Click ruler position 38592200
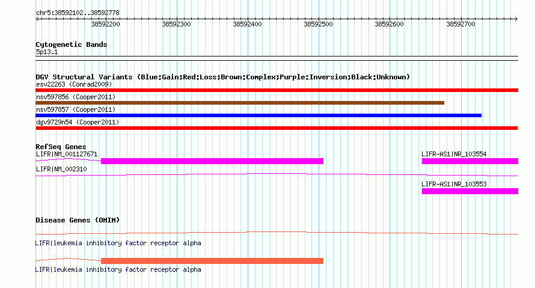Image resolution: width=535 pixels, height=288 pixels. pos(105,24)
